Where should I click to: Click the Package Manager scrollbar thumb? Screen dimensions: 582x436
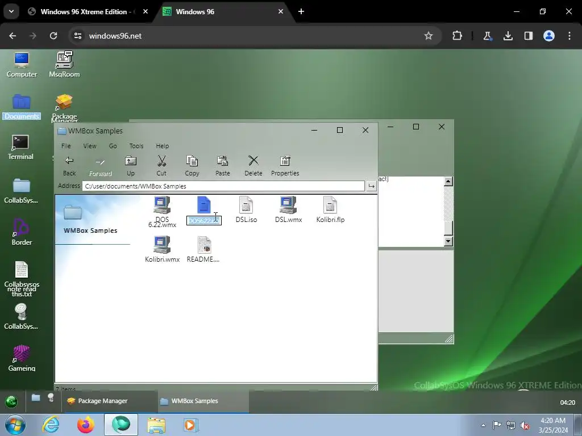[x=448, y=228]
